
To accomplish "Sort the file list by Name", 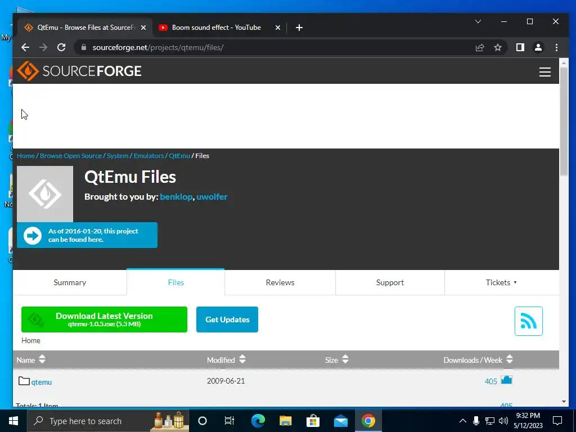I will (x=31, y=360).
